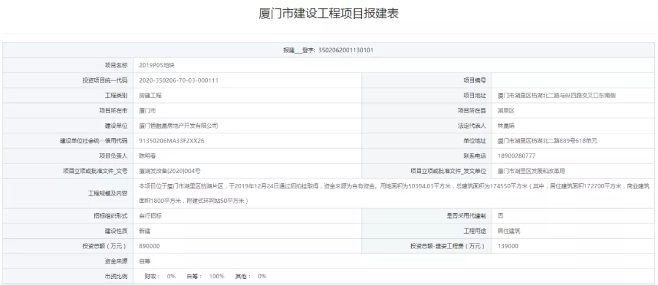Click the registration number 3502062001130101
This screenshot has height=285, width=658.
346,51
